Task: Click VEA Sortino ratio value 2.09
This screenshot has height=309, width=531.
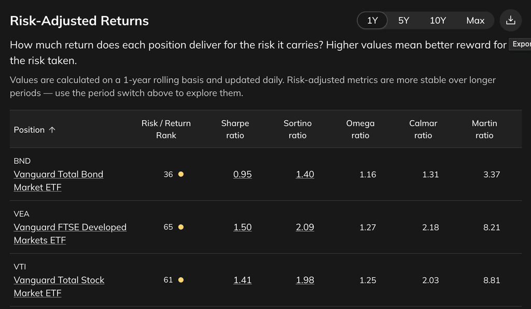Action: [305, 227]
